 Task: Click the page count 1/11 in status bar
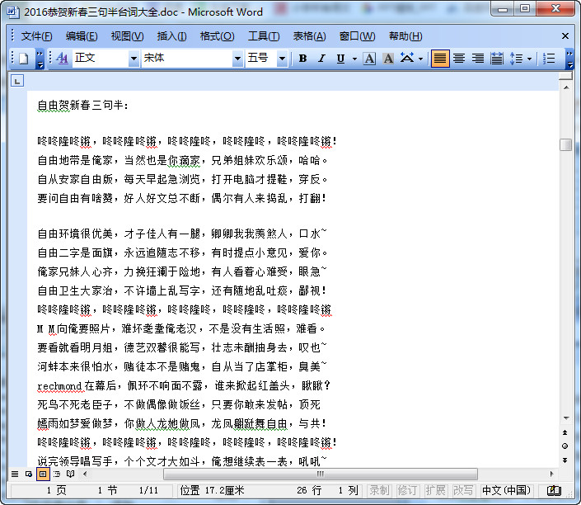(x=148, y=490)
